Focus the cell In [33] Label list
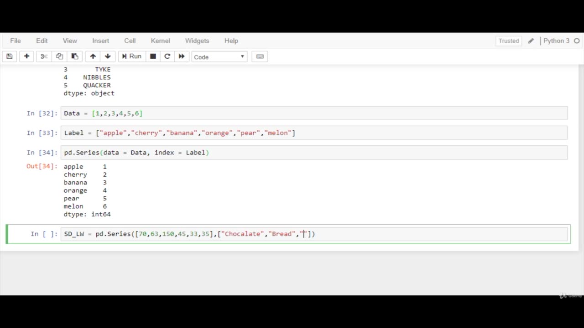Screen dimensions: 584x328 pyautogui.click(x=314, y=133)
